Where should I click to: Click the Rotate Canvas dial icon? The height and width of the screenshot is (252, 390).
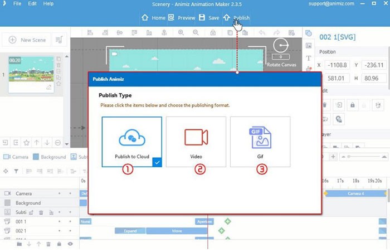tap(281, 47)
